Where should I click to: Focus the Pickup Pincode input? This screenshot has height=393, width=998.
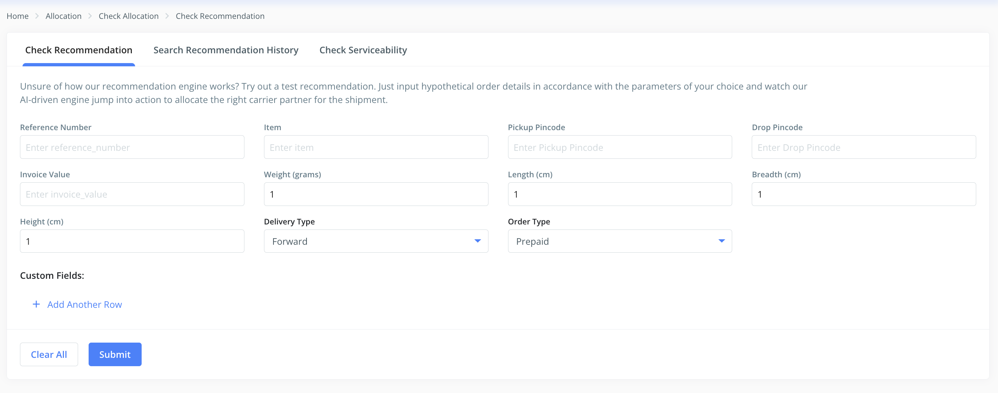tap(619, 147)
